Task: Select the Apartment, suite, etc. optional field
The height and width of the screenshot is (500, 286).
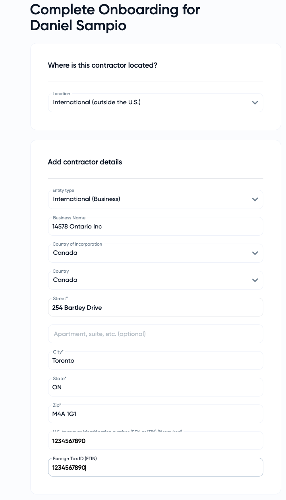Action: coord(155,334)
